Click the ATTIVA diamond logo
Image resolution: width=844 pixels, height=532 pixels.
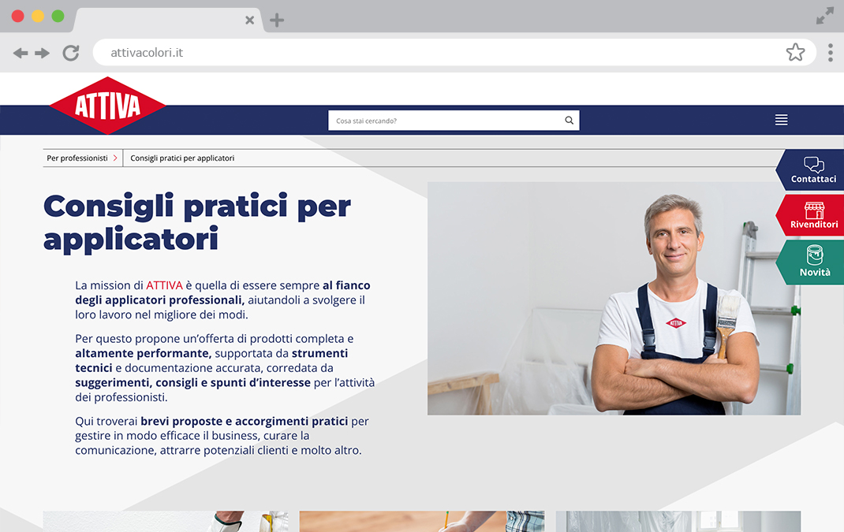[x=107, y=106]
